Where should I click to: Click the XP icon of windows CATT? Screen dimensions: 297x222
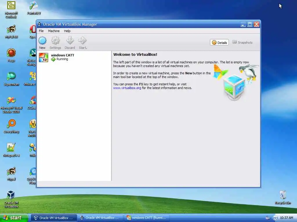(x=44, y=58)
